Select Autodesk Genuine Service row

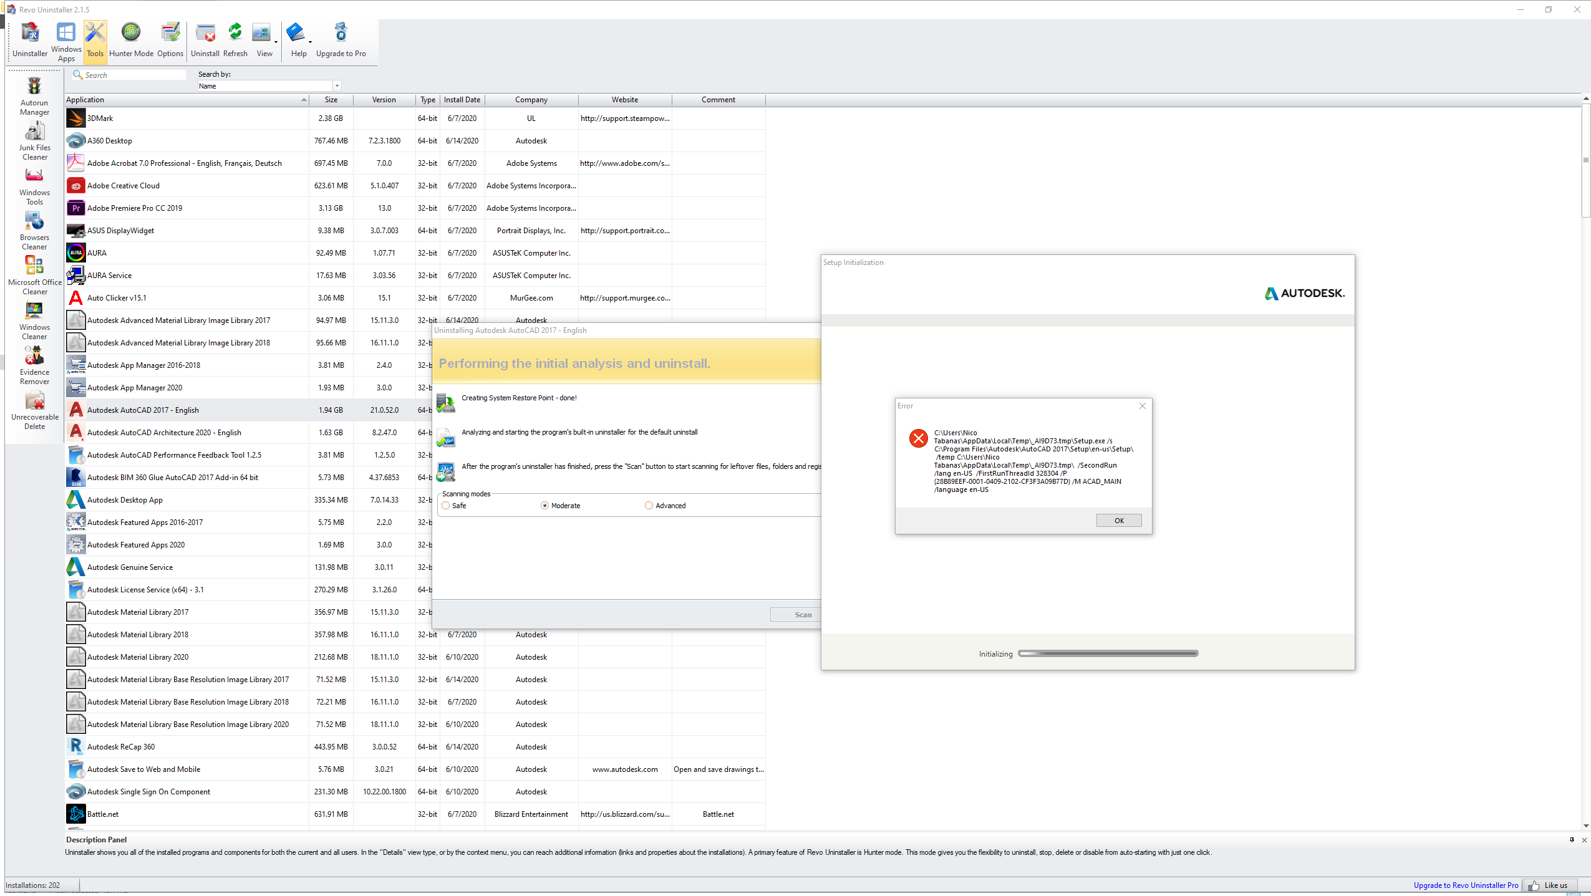(249, 567)
